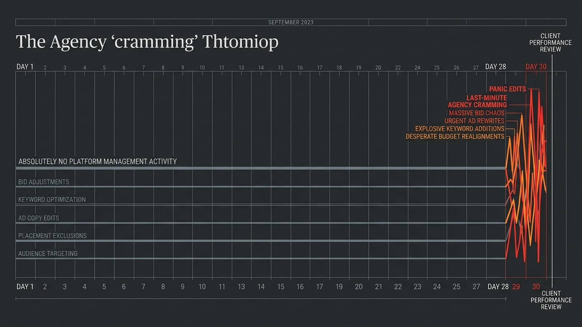This screenshot has height=327, width=582.
Task: Select the red '29' day label
Action: (x=516, y=287)
